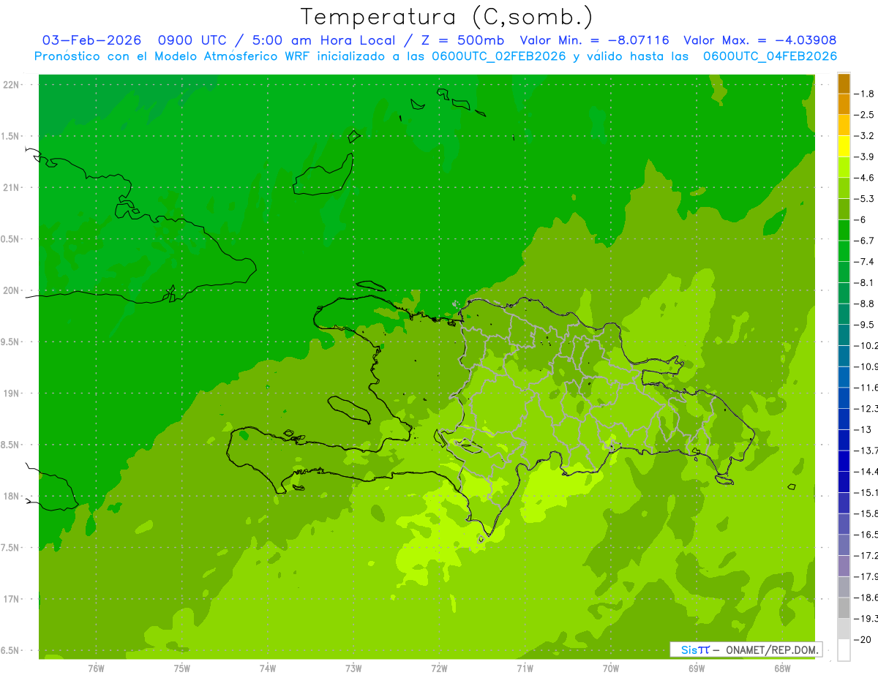Click the 18N latitude axis label

(12, 496)
